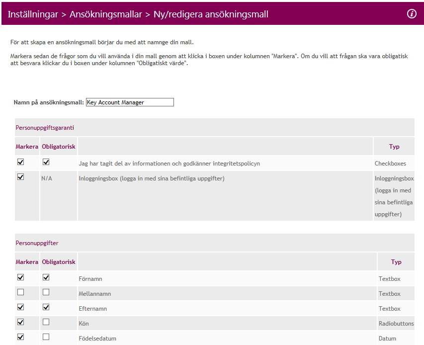Click the integritetspolicyn question text
424x345 pixels.
(170, 164)
